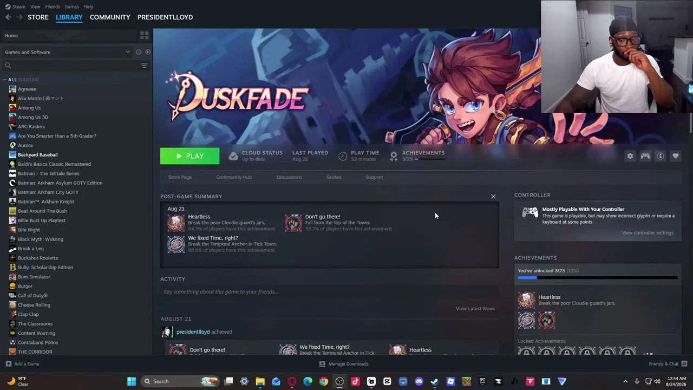Image resolution: width=693 pixels, height=390 pixels.
Task: Open the Guides link
Action: click(x=334, y=177)
